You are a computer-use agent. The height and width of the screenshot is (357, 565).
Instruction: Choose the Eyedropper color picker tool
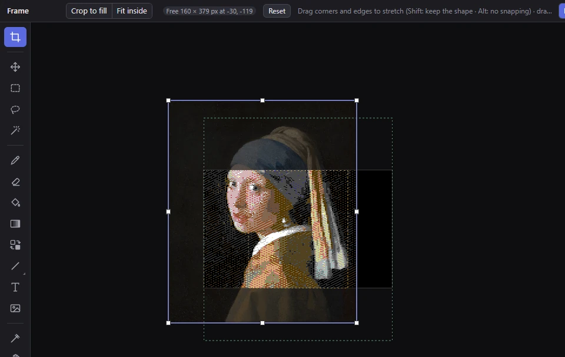coord(15,338)
